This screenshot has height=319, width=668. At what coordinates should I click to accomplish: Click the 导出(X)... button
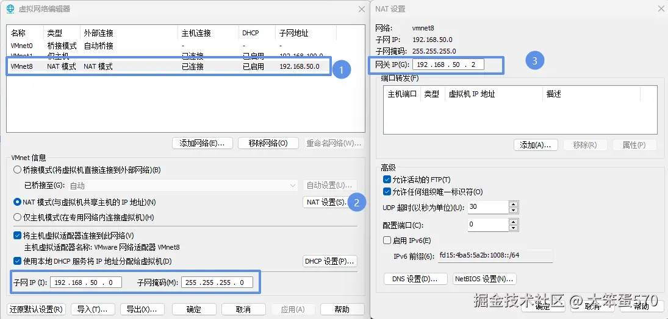[142, 309]
